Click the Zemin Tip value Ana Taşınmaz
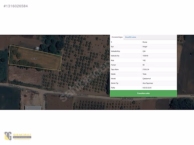Screen dimensions: 194x145 [148, 83]
